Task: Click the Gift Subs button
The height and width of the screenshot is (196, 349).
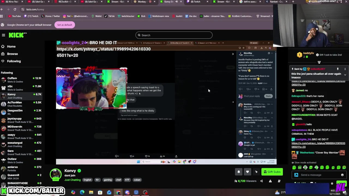Action: pyautogui.click(x=272, y=172)
